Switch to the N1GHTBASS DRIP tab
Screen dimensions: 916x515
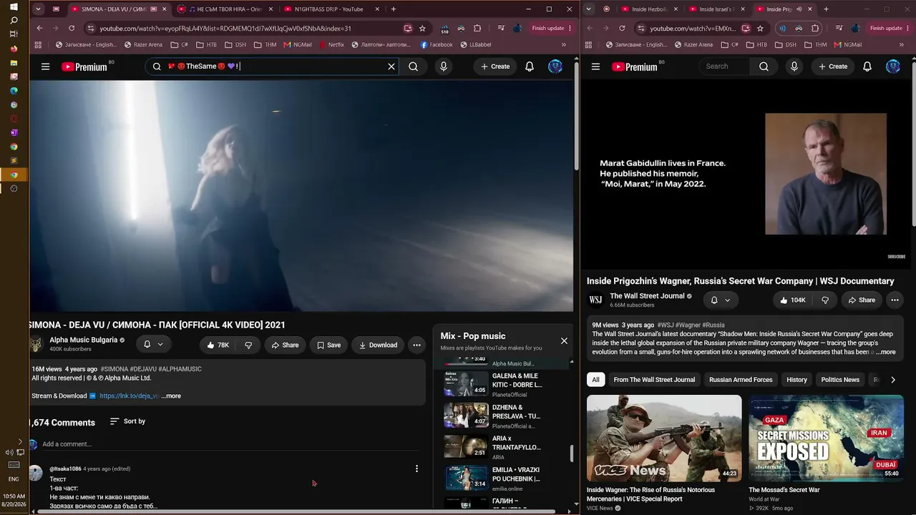tap(328, 9)
